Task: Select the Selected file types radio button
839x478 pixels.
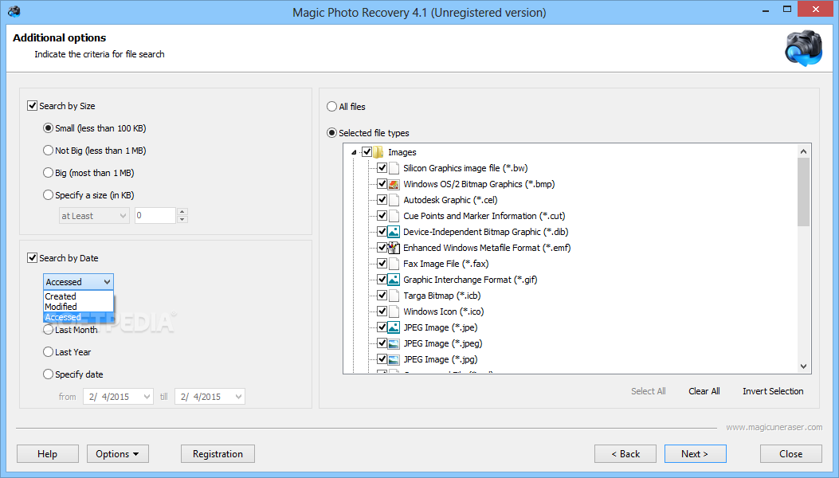Action: [x=331, y=133]
